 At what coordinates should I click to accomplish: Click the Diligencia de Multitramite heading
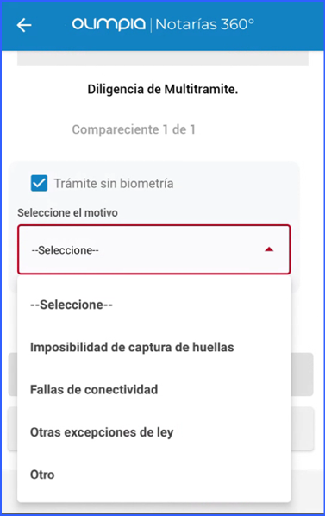tap(163, 89)
